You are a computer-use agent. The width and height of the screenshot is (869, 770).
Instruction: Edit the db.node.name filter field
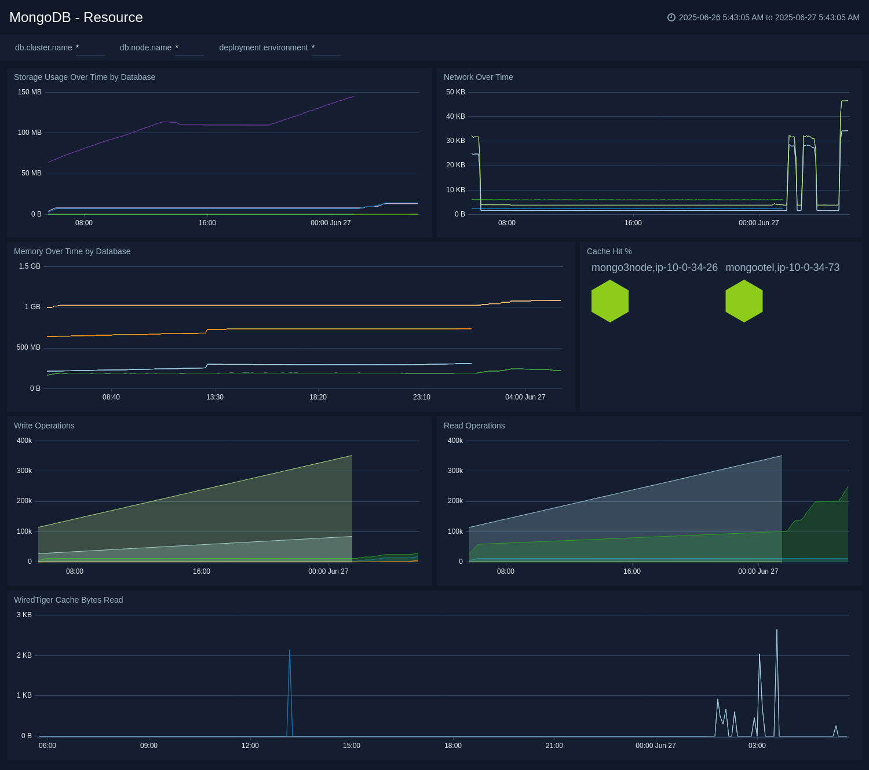(189, 48)
